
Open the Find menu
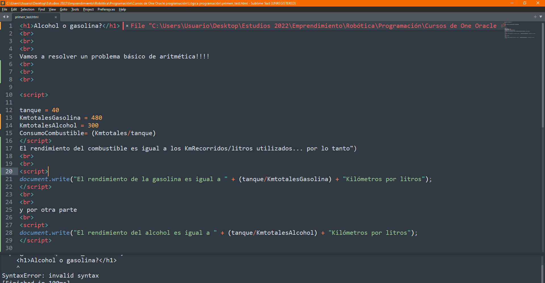41,9
